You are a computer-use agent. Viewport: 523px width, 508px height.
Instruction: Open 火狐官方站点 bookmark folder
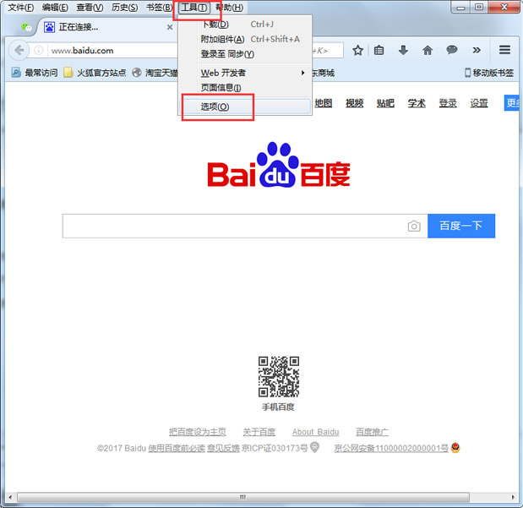pyautogui.click(x=95, y=73)
